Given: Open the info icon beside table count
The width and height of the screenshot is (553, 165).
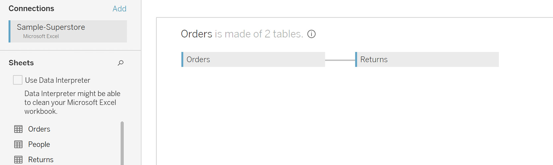Looking at the screenshot, I should (x=312, y=34).
